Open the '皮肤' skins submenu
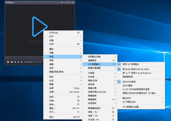171x121 pixels. click(63, 68)
